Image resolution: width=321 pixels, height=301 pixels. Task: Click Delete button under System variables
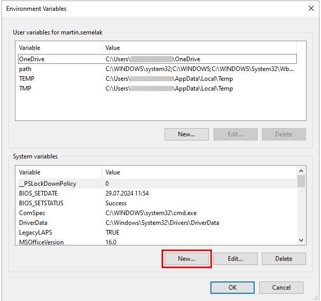(283, 259)
